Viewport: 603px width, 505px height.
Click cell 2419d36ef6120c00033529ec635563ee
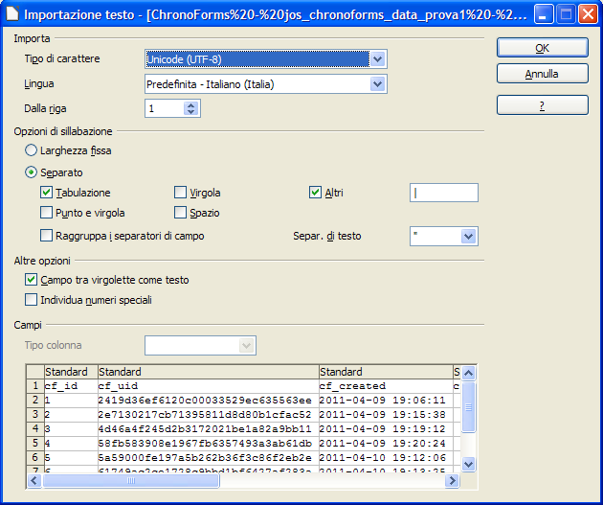[x=209, y=401]
